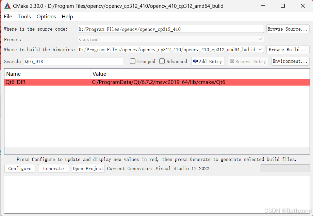This screenshot has width=313, height=216.
Task: Click the Current Generator Visual Studio 17 2022 text
Action: pos(158,168)
